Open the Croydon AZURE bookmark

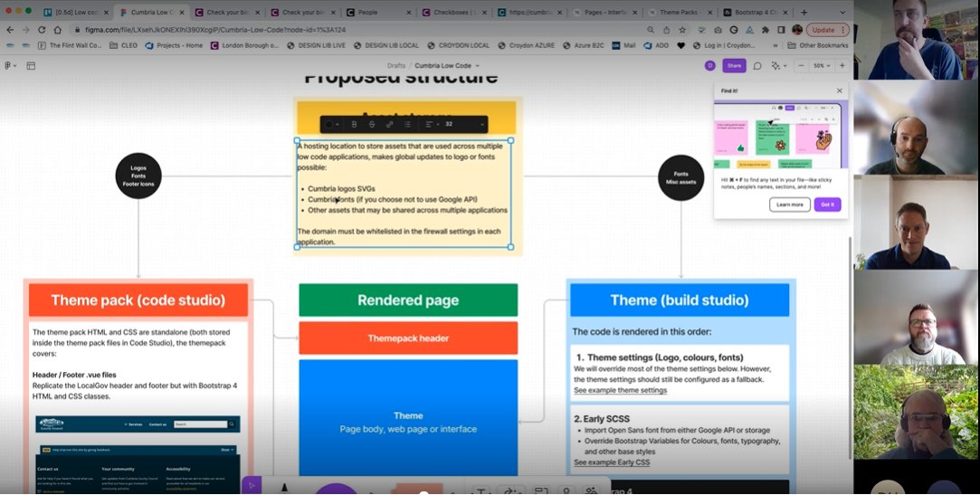point(527,45)
